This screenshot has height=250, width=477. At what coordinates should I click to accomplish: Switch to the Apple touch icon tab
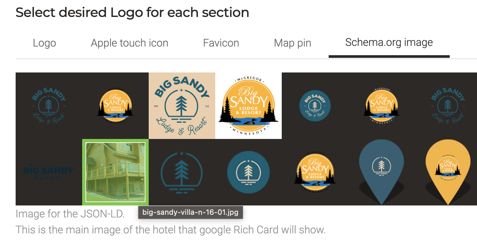coord(129,43)
